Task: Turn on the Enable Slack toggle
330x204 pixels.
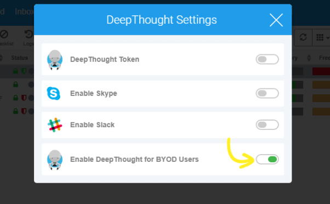Action: [268, 125]
